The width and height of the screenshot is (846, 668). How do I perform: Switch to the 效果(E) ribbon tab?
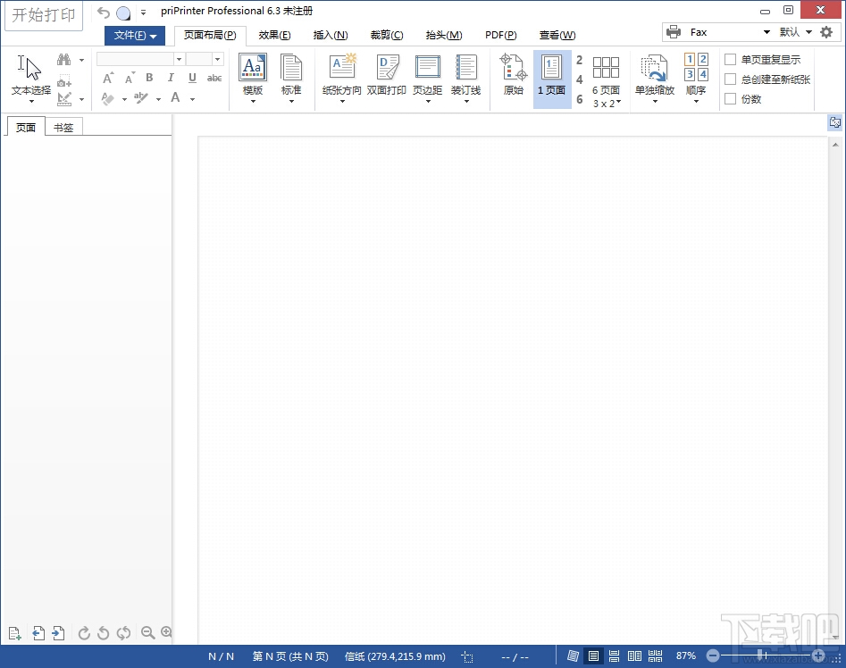(x=274, y=36)
